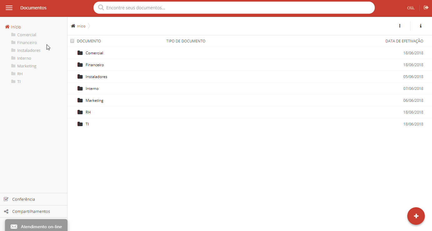The image size is (432, 231).
Task: Tick the select-all checkbox in header
Action: pos(72,41)
